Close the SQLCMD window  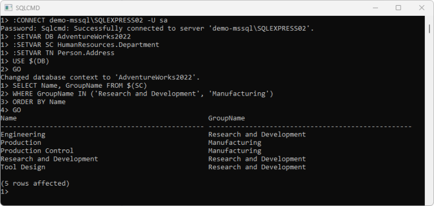422,8
